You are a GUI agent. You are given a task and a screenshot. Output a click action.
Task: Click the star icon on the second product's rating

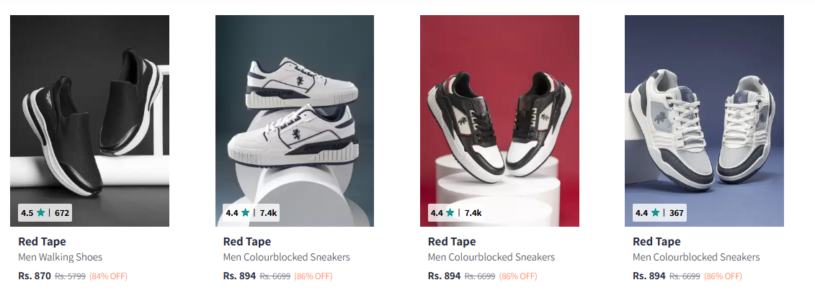tap(246, 213)
